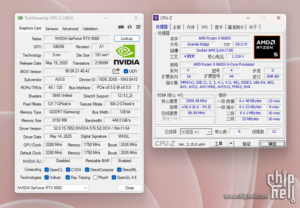This screenshot has height=208, width=300.
Task: Open the SPD tab in CPU-Z
Action: (x=205, y=27)
